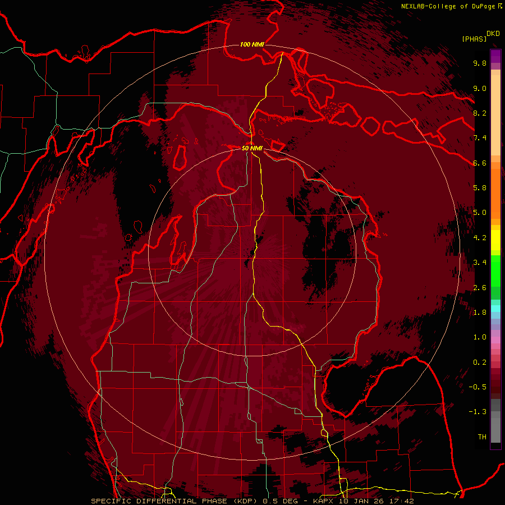505x505 pixels.
Task: Click the 17:42 timestamp in bottom caption
Action: point(402,501)
